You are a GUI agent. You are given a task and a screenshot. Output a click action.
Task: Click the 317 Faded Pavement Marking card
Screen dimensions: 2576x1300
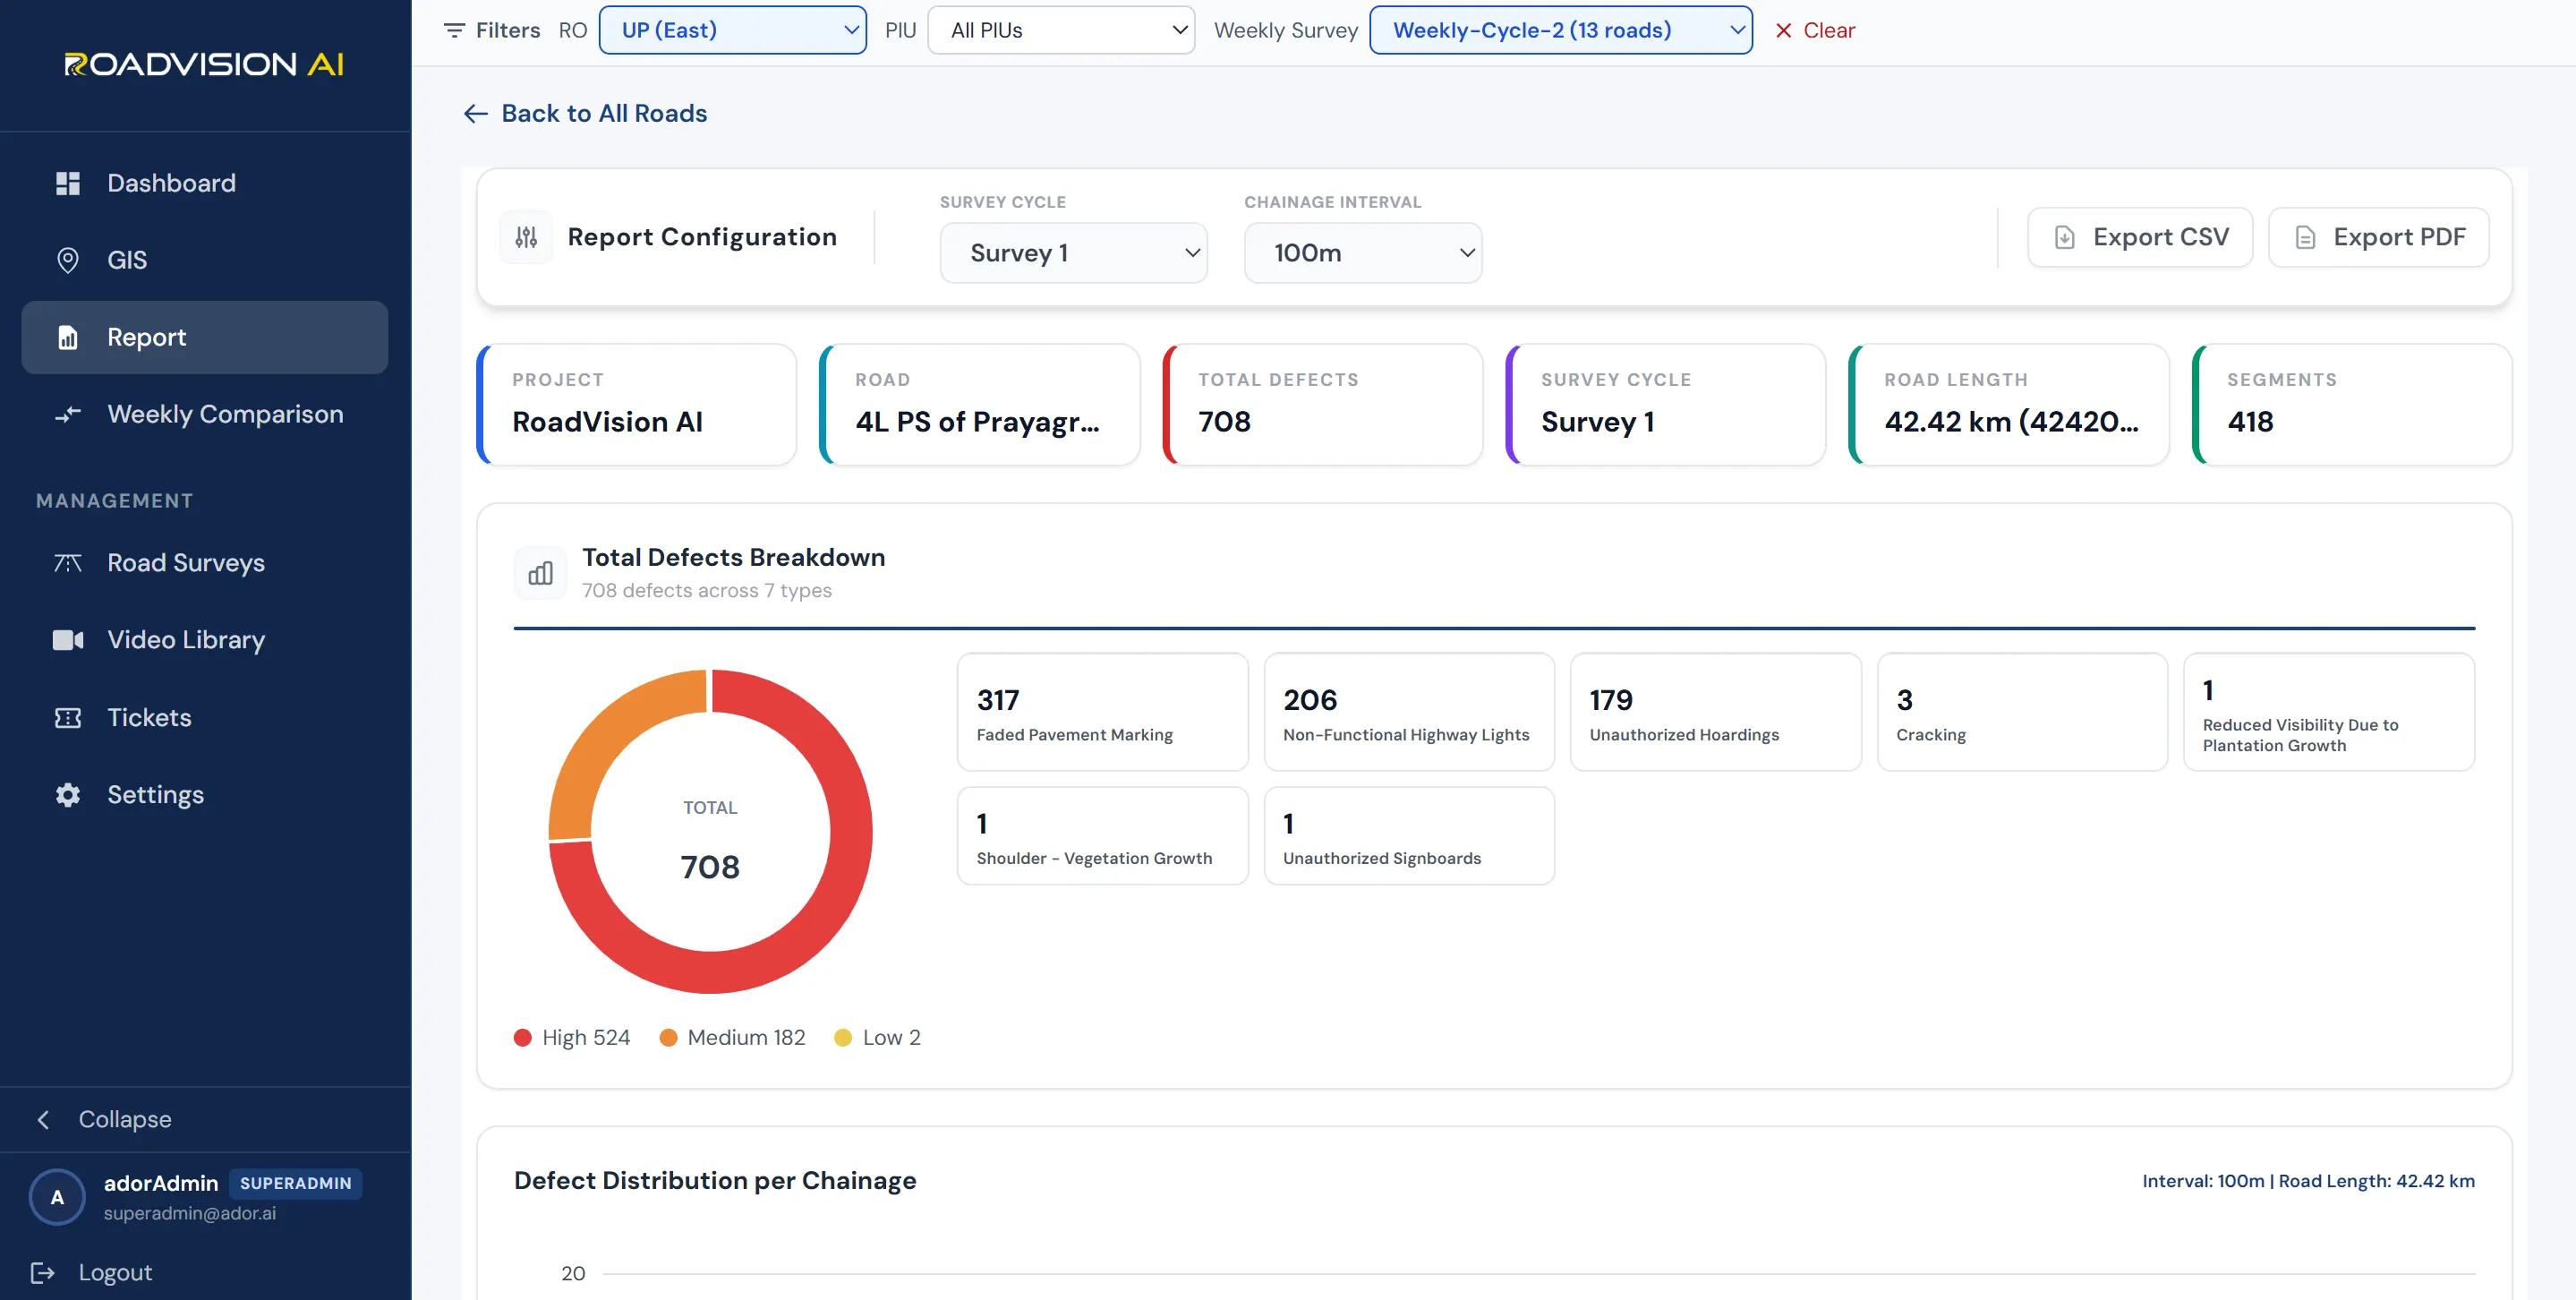[x=1102, y=712]
